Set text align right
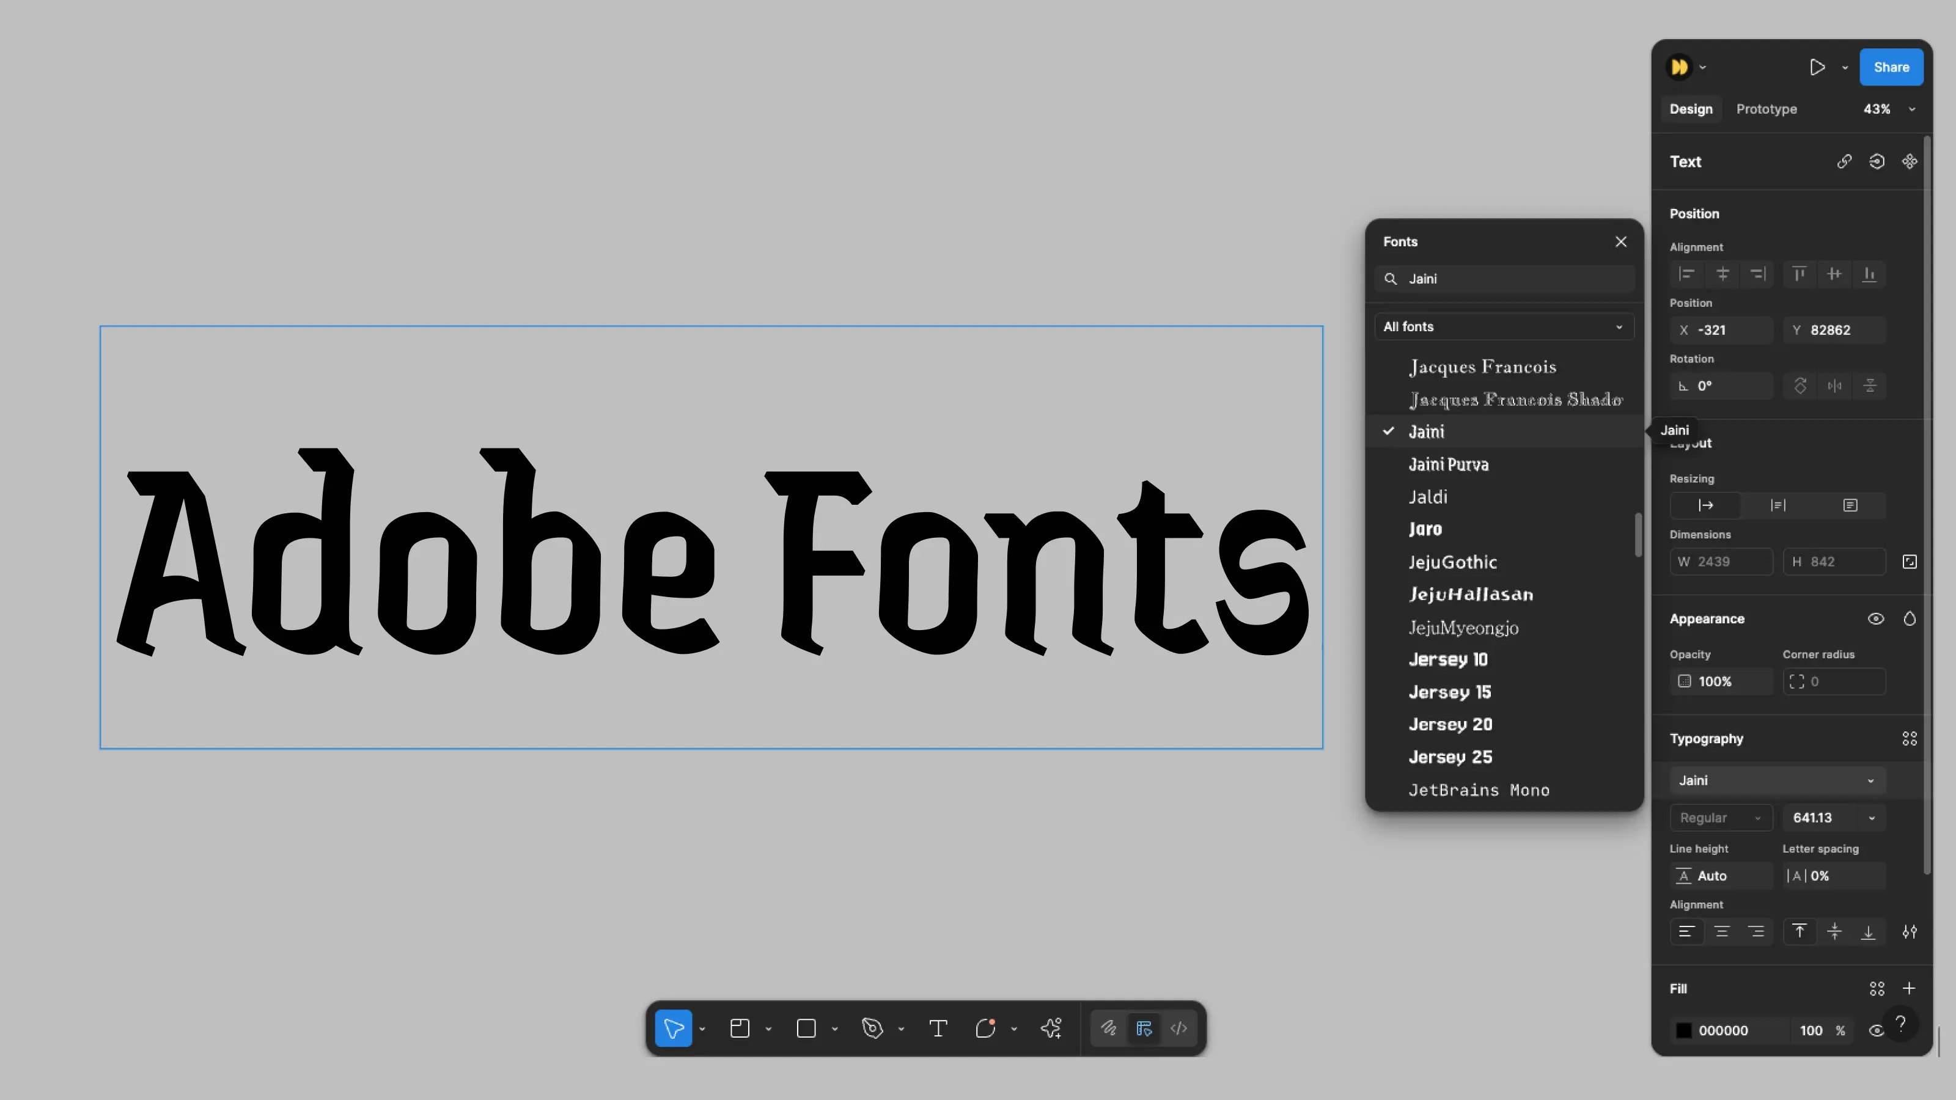1956x1100 pixels. point(1756,932)
